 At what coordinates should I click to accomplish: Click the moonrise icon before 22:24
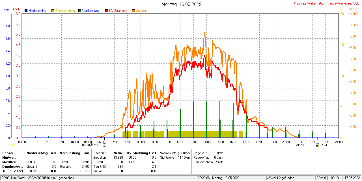[x=318, y=145]
